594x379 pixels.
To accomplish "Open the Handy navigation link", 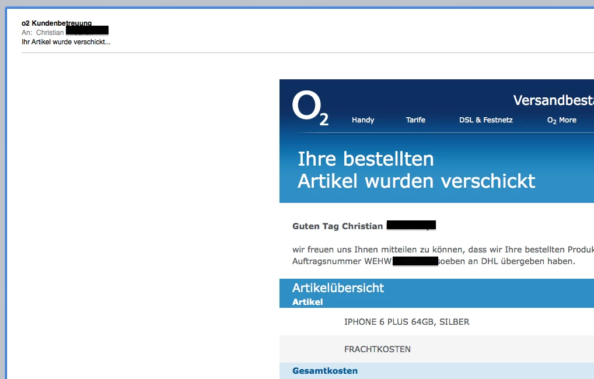I will point(363,120).
